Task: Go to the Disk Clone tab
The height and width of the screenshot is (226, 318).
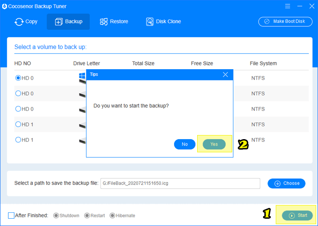Action: (x=164, y=21)
